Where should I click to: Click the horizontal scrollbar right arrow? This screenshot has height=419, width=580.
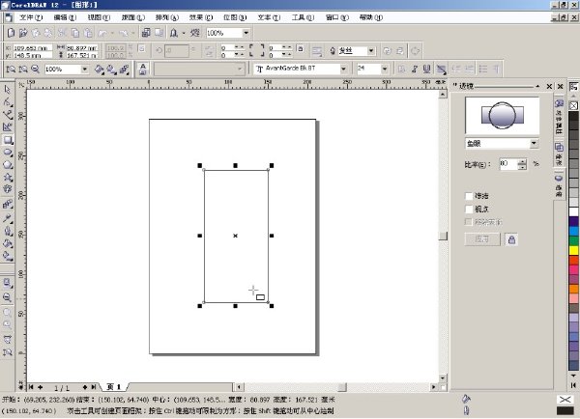pyautogui.click(x=434, y=387)
